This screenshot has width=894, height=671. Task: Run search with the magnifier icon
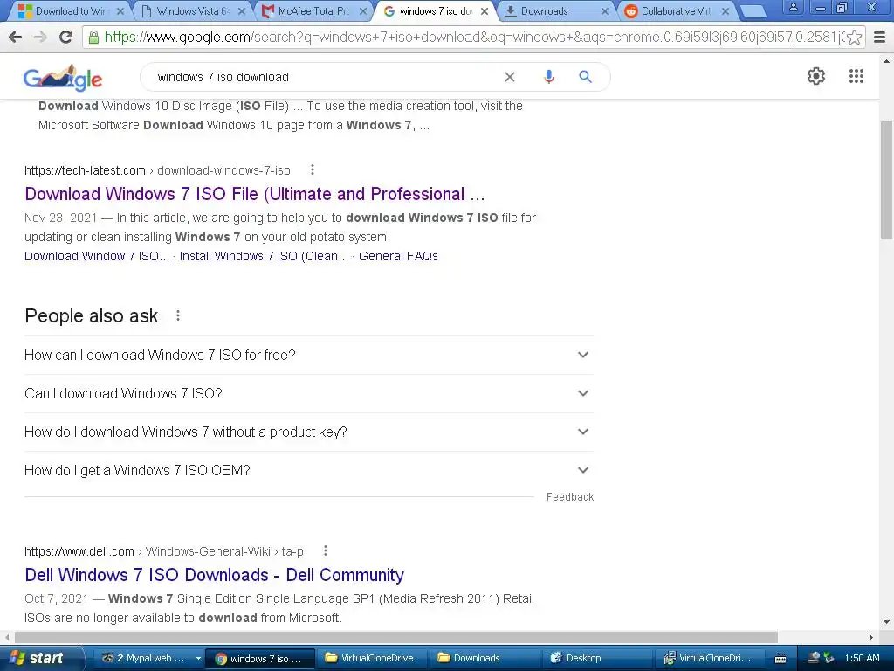(x=585, y=77)
